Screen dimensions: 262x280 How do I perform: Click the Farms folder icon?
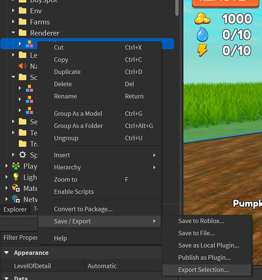tap(22, 22)
